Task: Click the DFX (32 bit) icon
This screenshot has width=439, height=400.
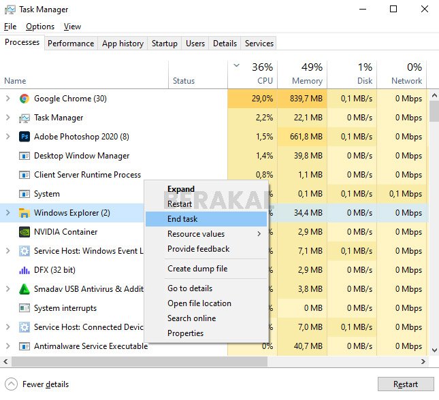Action: click(25, 270)
